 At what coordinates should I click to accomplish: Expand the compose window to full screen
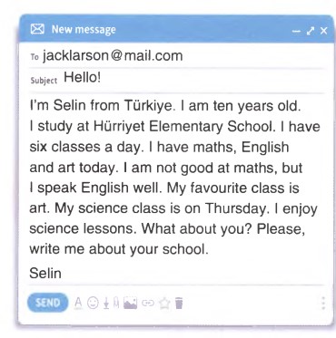[x=311, y=31]
